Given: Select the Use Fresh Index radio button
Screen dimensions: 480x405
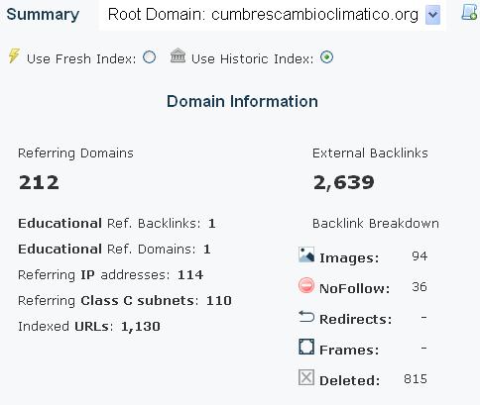Looking at the screenshot, I should 150,57.
